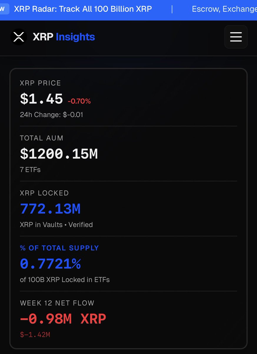Click the XRP Insights brand name
Image resolution: width=257 pixels, height=354 pixels.
64,37
